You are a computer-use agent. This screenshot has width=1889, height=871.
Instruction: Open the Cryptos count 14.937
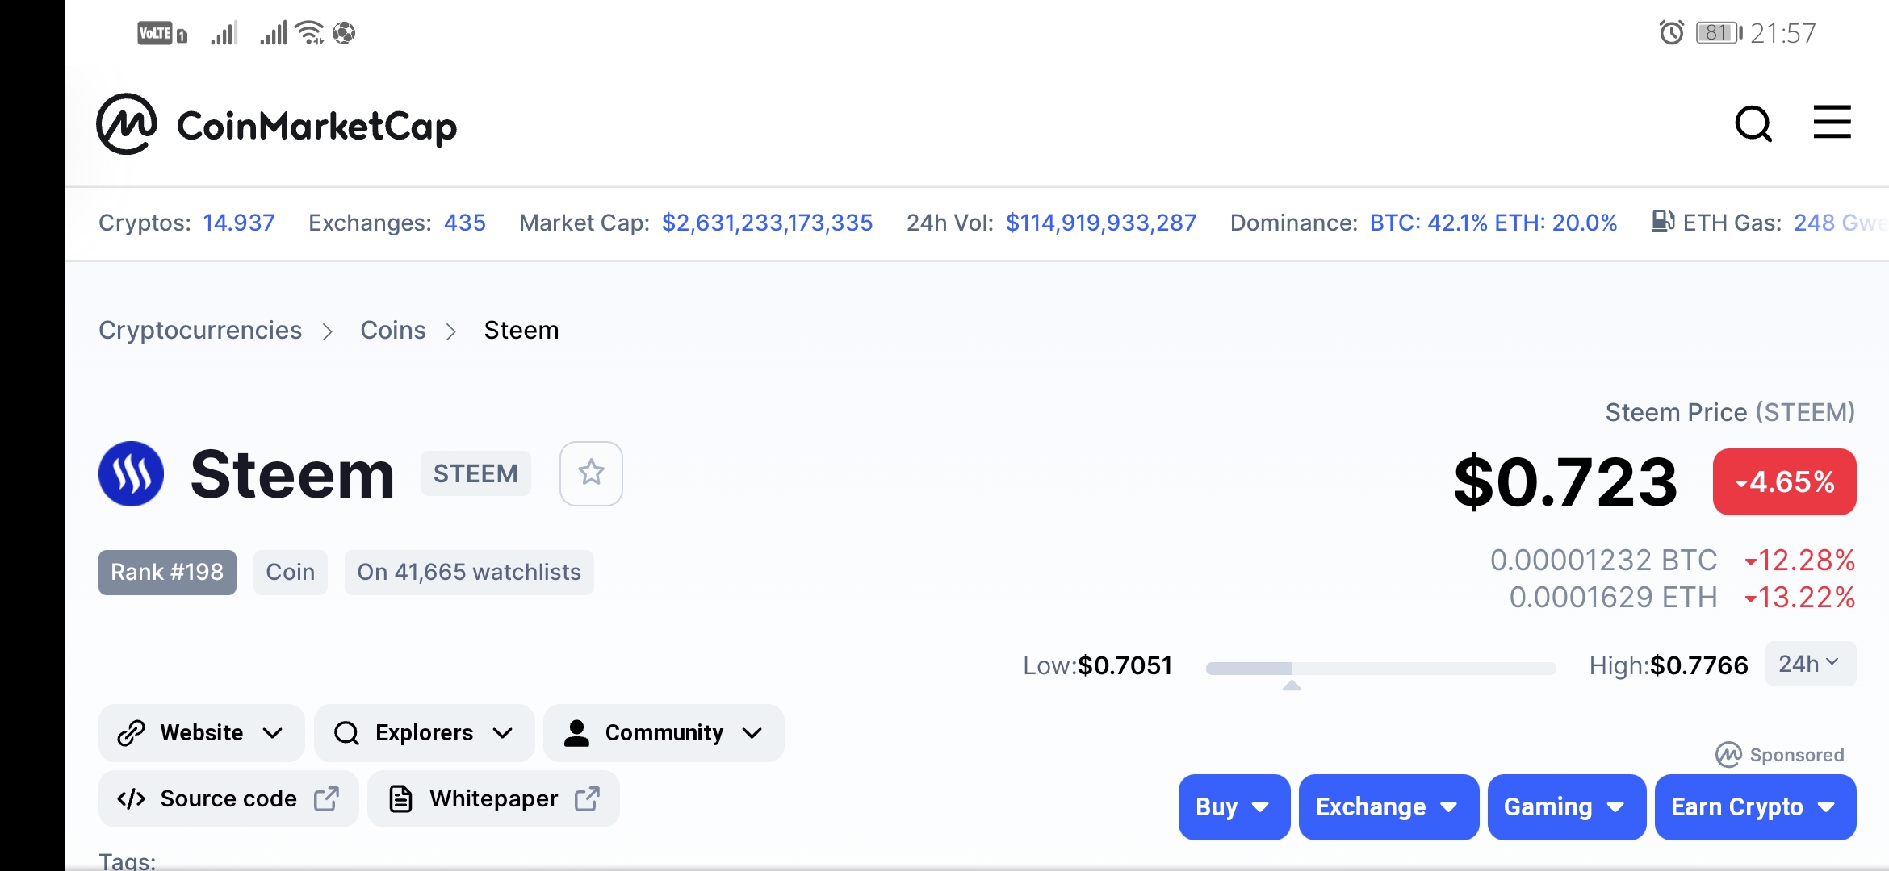click(239, 223)
